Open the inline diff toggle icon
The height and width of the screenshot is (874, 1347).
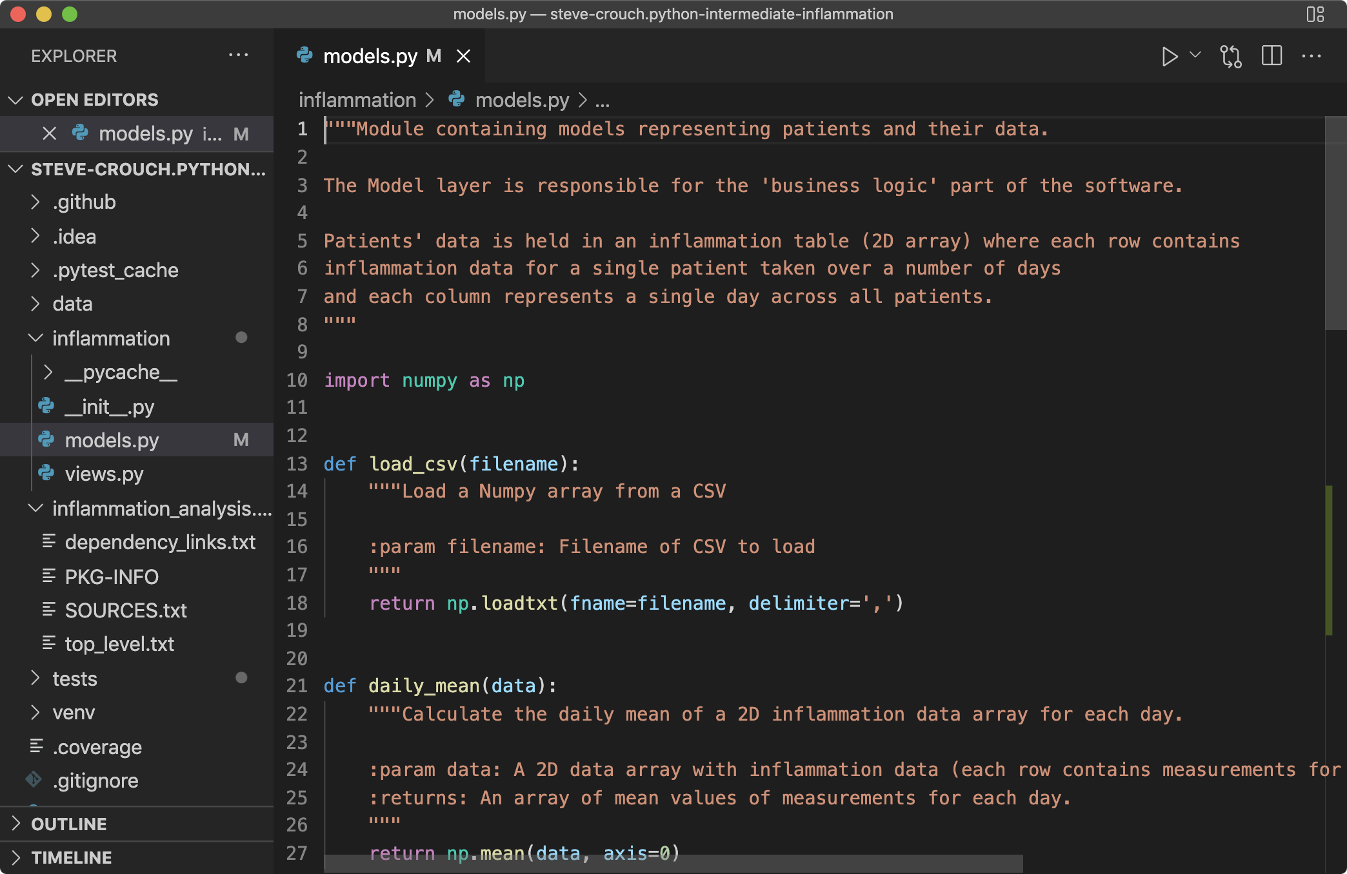click(1231, 56)
